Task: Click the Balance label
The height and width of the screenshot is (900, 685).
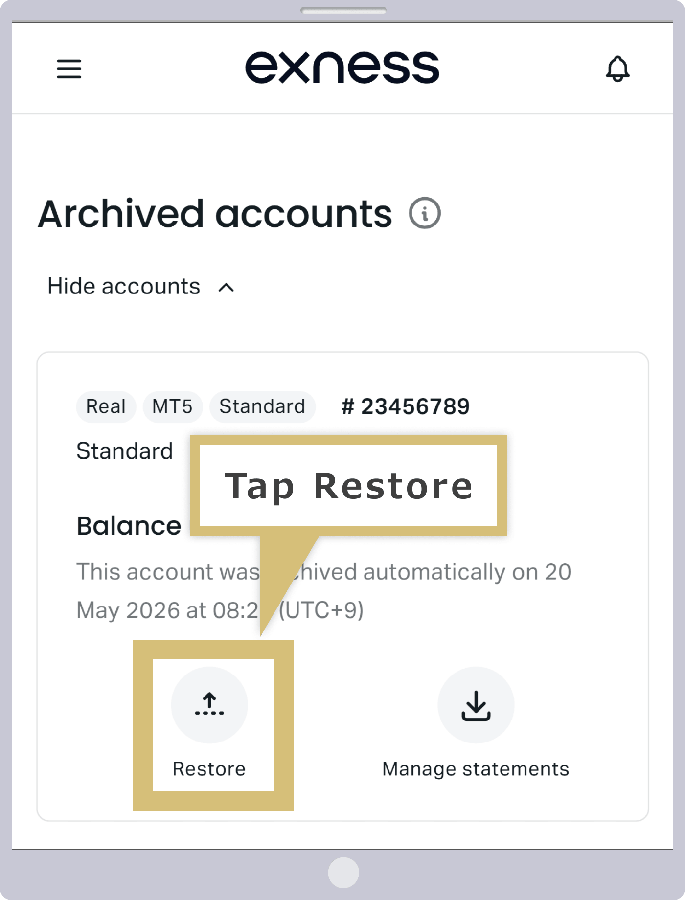Action: [129, 526]
